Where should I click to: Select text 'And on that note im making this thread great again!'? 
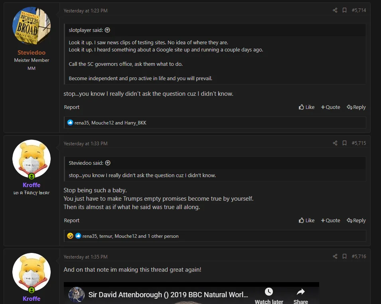coord(132,270)
